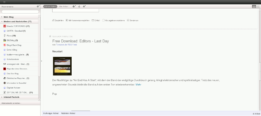Click the ZEIT ONLINE feed icon
261x116 pixels.
5,93
